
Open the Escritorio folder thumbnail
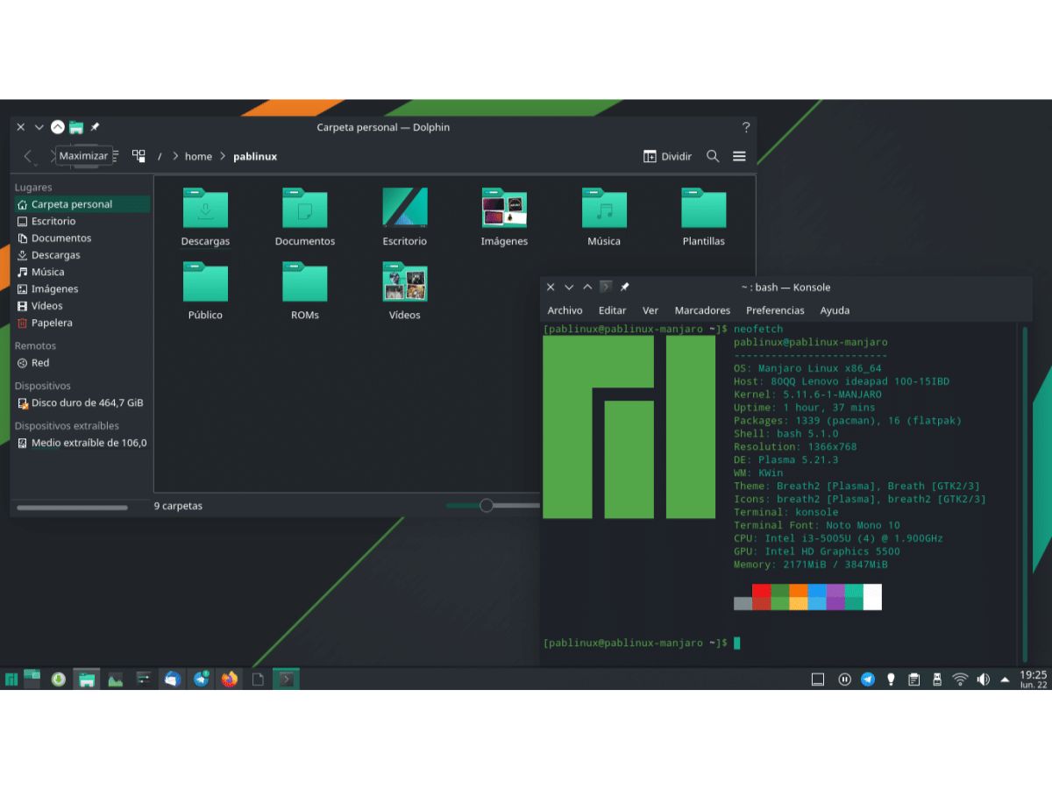(x=405, y=208)
